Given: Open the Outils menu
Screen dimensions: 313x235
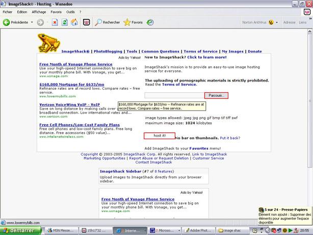Looking at the screenshot, I should pyautogui.click(x=70, y=11).
